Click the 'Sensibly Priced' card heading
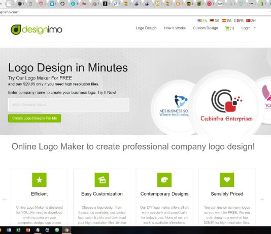This screenshot has width=271, height=234. click(227, 194)
